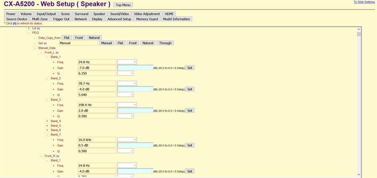The height and width of the screenshot is (178, 377).
Task: Click the scrollbar down arrow
Action: 359,175
